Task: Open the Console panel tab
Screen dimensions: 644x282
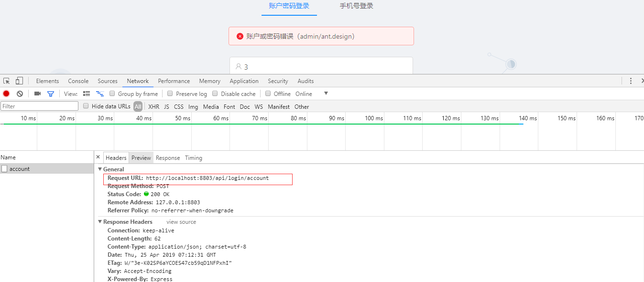Action: [78, 81]
